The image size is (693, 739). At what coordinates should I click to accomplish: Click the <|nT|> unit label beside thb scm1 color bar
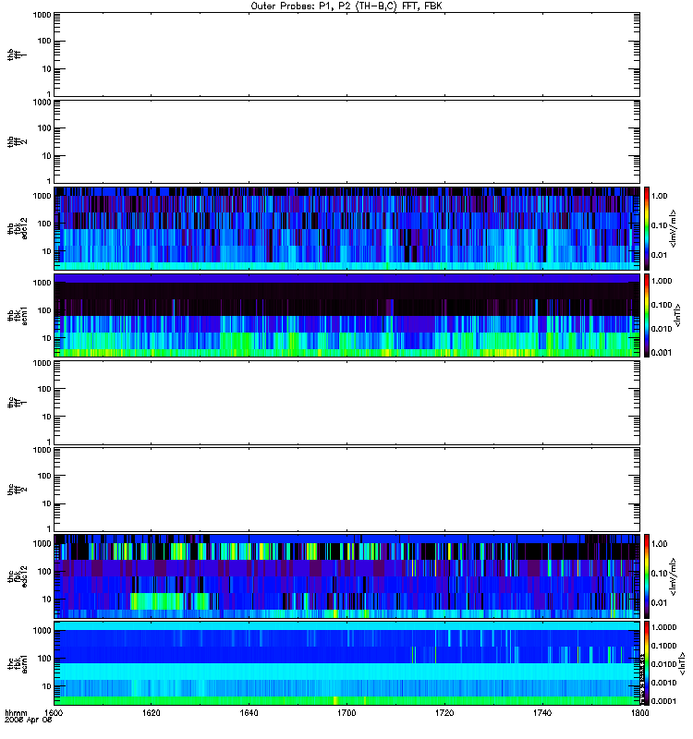pos(678,315)
